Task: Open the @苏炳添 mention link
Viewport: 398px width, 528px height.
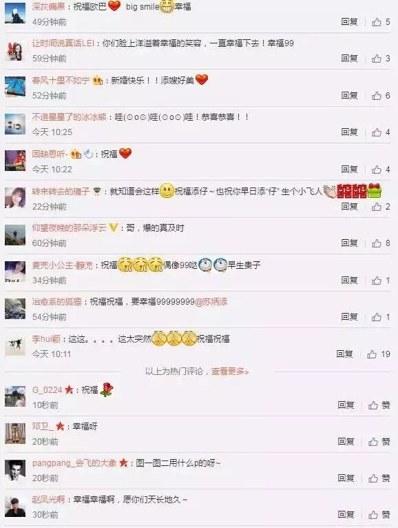Action: pyautogui.click(x=211, y=302)
